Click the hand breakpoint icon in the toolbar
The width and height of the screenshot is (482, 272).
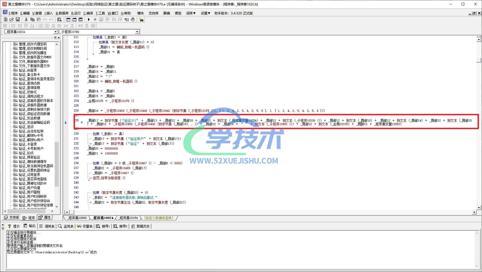(x=133, y=20)
